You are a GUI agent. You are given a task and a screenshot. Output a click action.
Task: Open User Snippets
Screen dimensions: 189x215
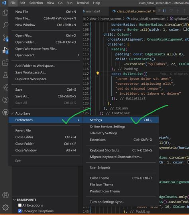(x=121, y=167)
